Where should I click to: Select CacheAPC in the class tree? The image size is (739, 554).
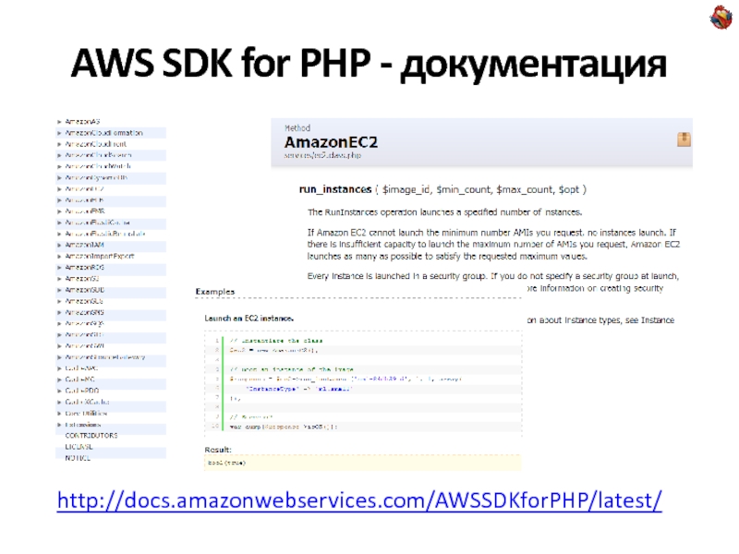(81, 368)
